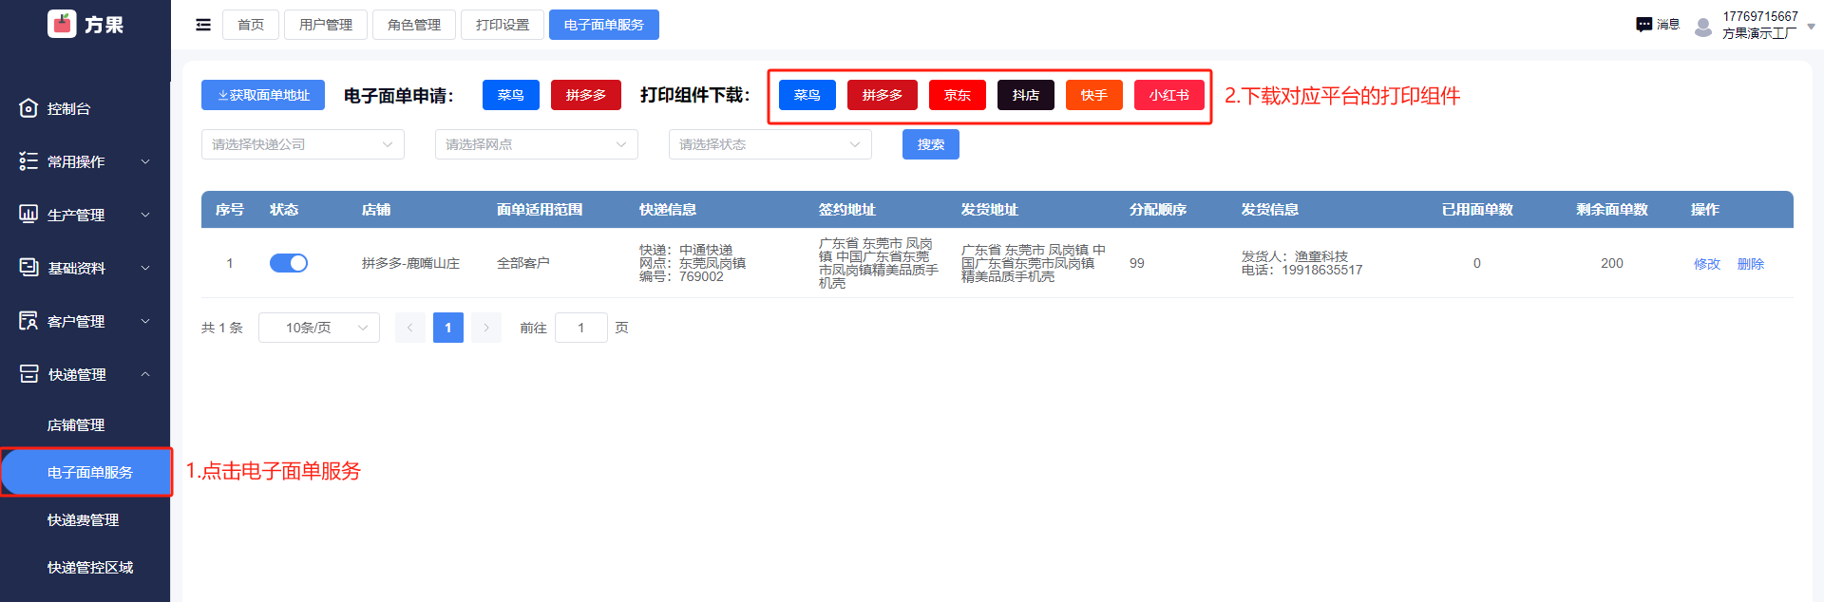1824x602 pixels.
Task: Click 菜鸟 under 电子面单申请
Action: point(511,95)
